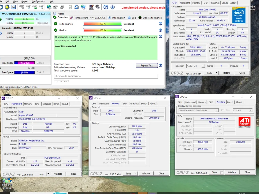The width and height of the screenshot is (259, 194).
Task: Click the (? GB) free space bar for Disk 1
Action: (24, 72)
